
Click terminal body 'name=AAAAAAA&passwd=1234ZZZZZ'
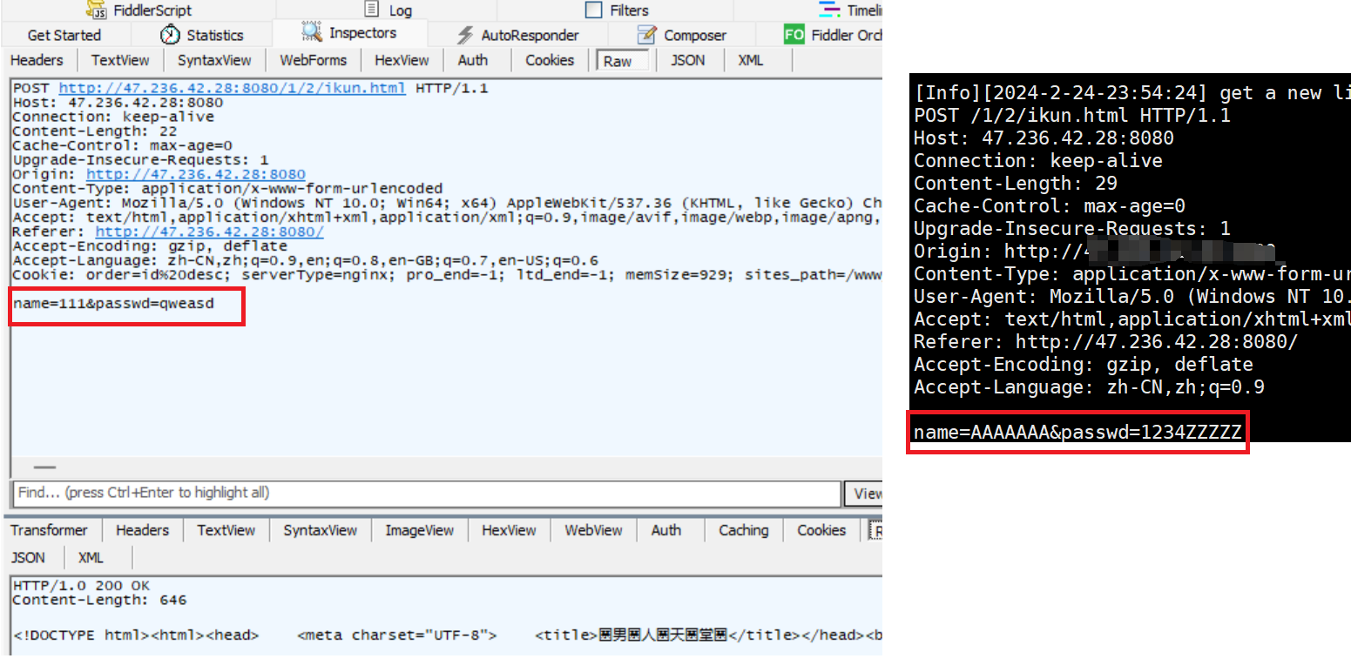coord(1077,433)
